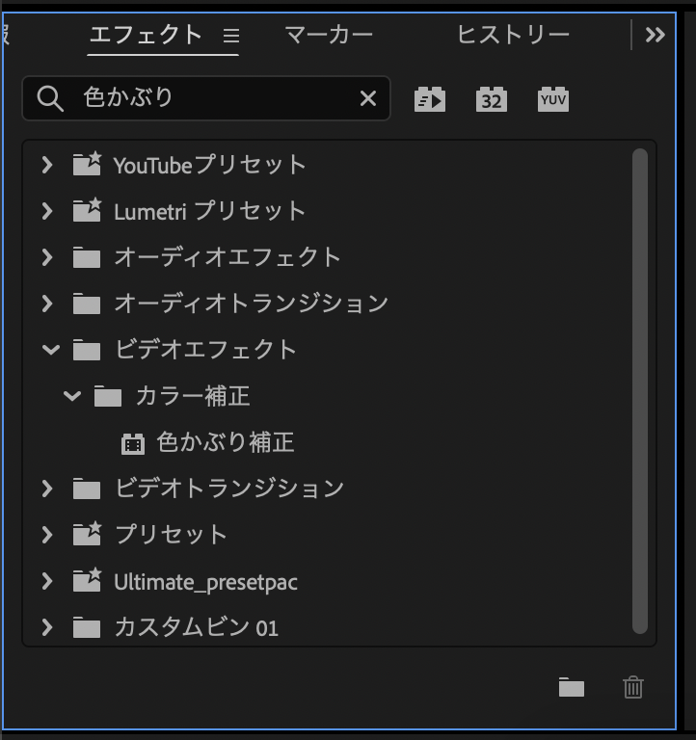Collapse the カラー補正 subfolder
Screen dimensions: 696x740
click(71, 396)
